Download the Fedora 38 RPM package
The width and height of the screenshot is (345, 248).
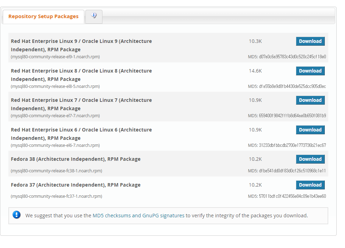click(310, 159)
